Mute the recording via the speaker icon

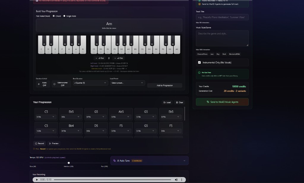point(176,180)
